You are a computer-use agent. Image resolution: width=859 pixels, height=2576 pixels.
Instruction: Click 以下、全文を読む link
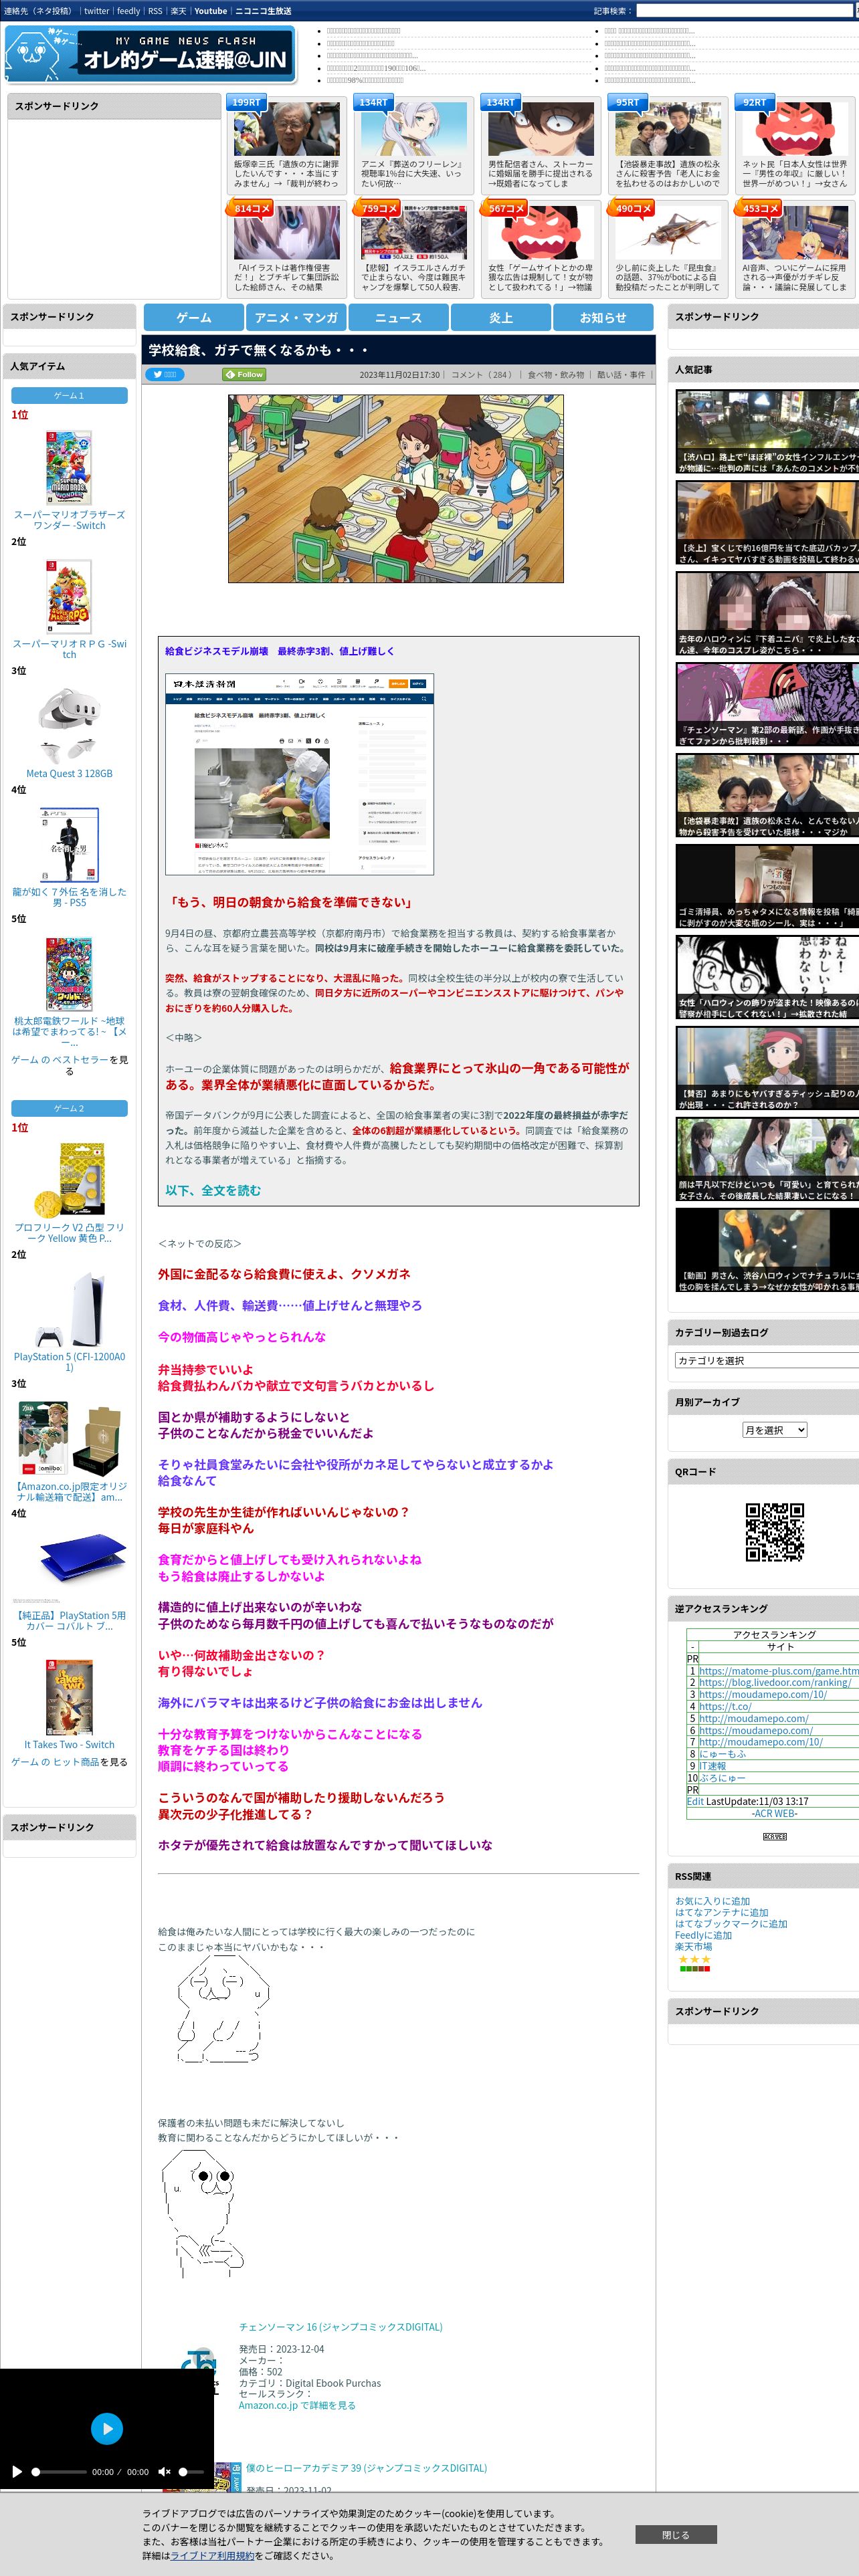tap(213, 1190)
